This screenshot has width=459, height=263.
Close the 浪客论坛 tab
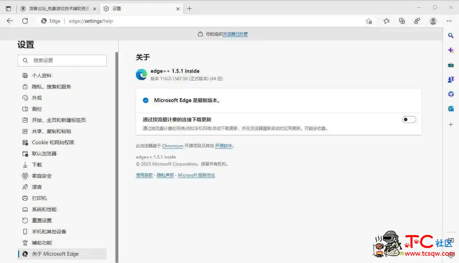click(94, 9)
